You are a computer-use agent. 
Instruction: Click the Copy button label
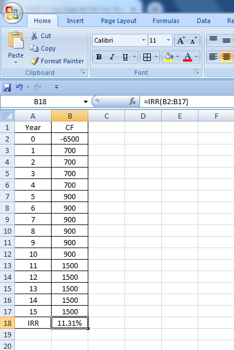48,48
